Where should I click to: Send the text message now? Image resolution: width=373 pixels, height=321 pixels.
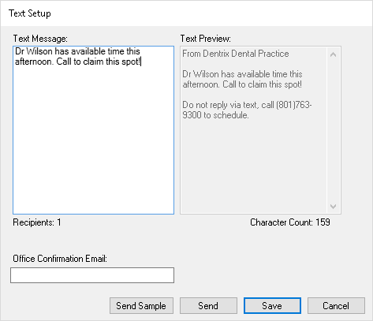pos(208,305)
